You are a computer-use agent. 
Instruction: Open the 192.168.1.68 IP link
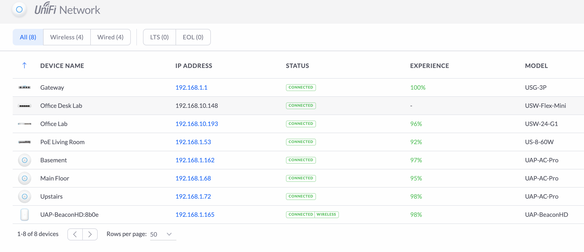pyautogui.click(x=193, y=178)
